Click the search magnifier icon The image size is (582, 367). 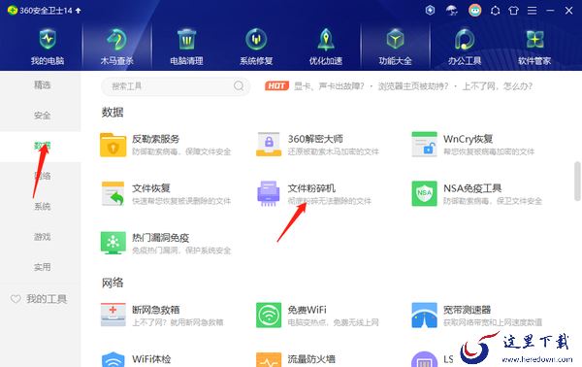239,86
